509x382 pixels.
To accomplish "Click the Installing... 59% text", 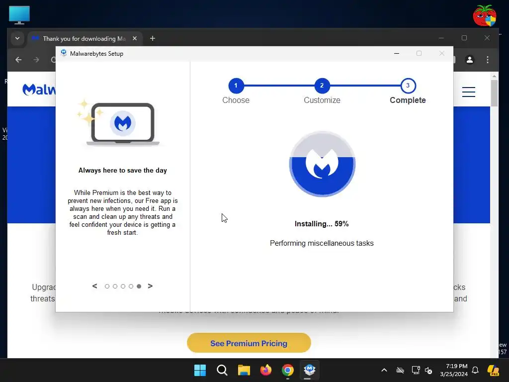I will point(322,224).
